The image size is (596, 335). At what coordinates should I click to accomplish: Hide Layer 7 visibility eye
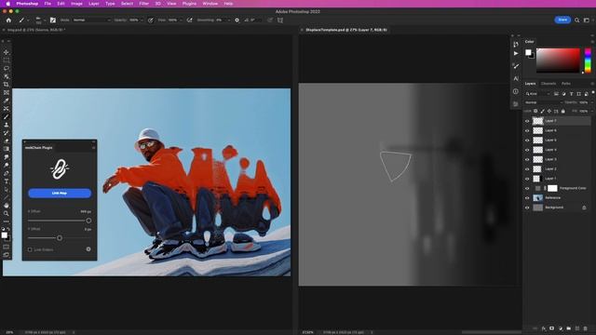click(x=527, y=121)
